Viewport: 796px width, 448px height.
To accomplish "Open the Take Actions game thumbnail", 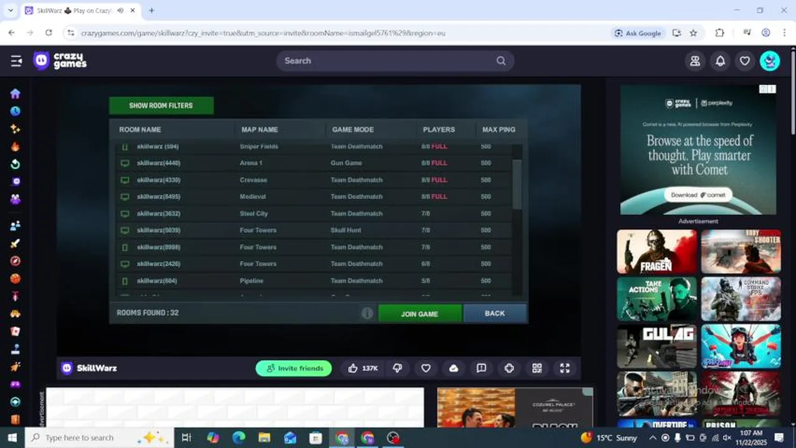I will [657, 299].
